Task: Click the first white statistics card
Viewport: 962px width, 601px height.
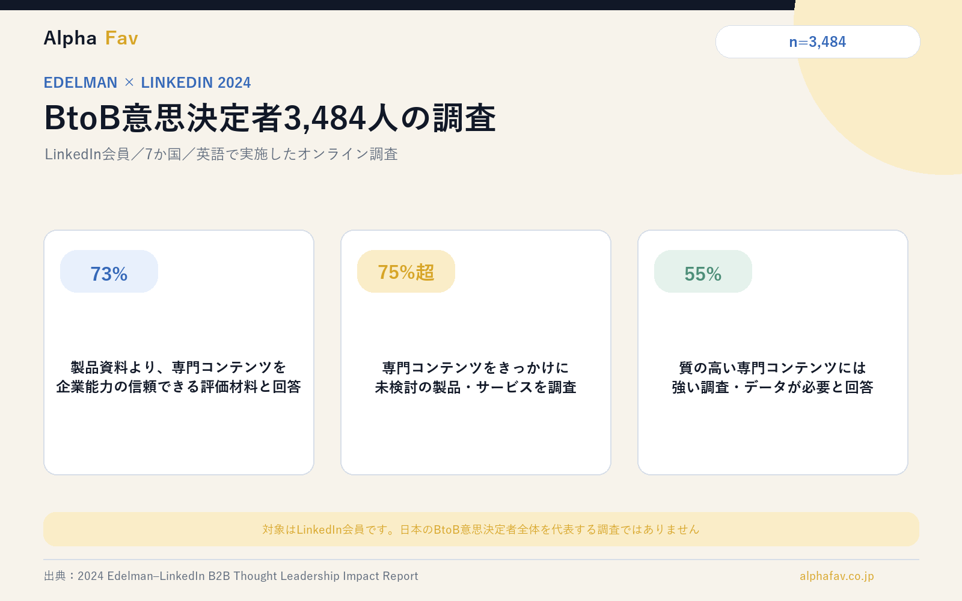Action: [x=179, y=352]
